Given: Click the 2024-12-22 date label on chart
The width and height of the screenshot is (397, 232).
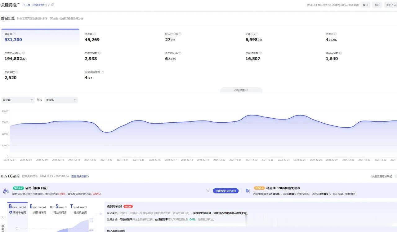Looking at the screenshot, I should pyautogui.click(x=251, y=160).
